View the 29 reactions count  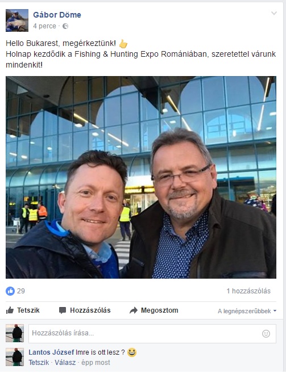21,291
